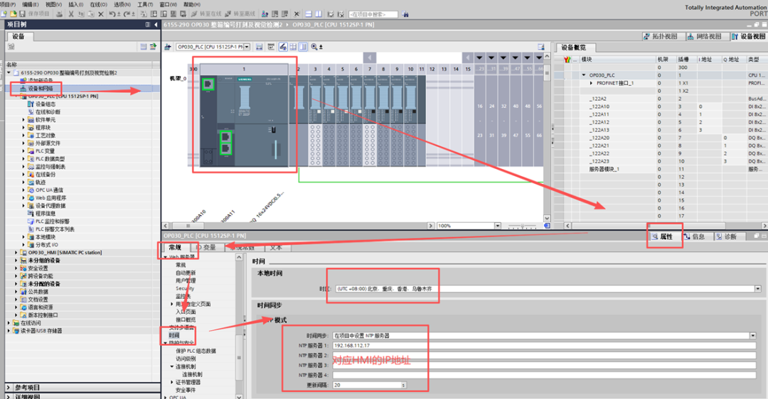
Task: Expand the OPC UA 通信 tree node
Action: pos(23,190)
